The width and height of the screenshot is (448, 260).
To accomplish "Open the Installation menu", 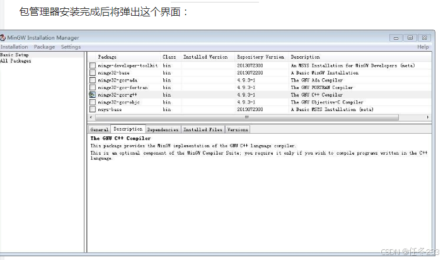I will point(14,47).
